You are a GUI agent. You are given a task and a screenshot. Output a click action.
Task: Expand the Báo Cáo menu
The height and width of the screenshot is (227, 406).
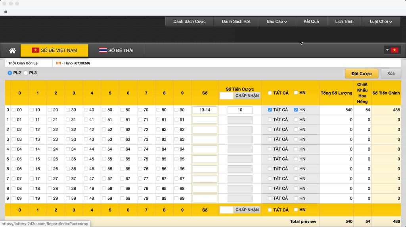click(277, 21)
